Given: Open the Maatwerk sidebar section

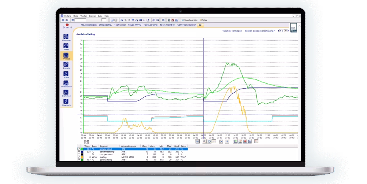Looking at the screenshot, I should 66,102.
